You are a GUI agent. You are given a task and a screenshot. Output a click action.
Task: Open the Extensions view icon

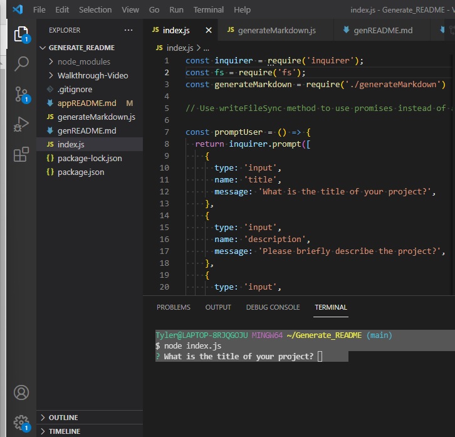pos(21,154)
